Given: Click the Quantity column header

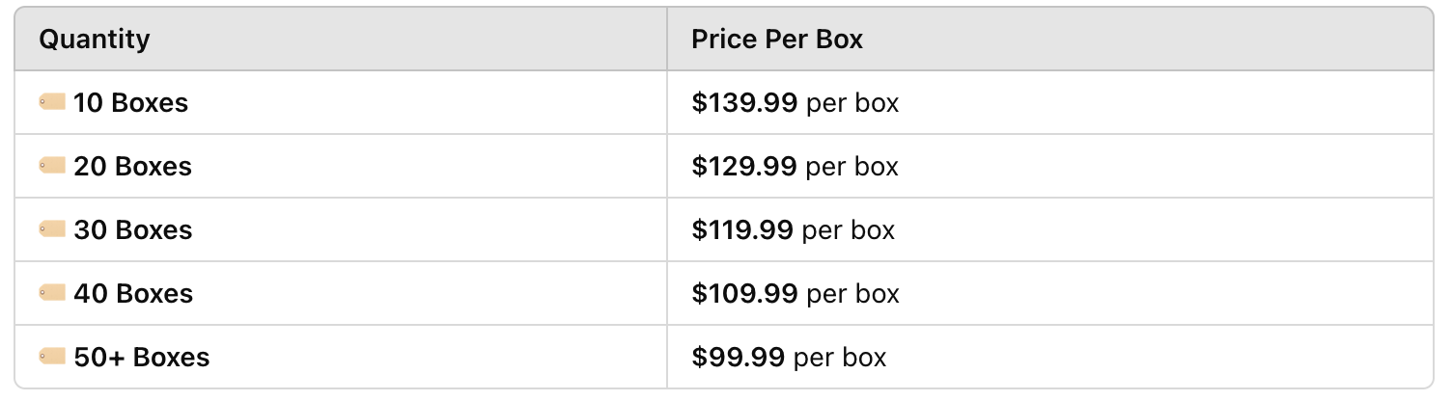Looking at the screenshot, I should pos(95,40).
